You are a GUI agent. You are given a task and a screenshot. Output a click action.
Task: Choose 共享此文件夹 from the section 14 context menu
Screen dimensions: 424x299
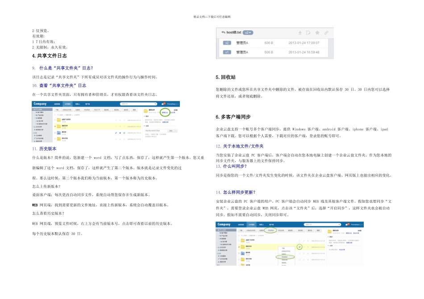click(x=286, y=251)
